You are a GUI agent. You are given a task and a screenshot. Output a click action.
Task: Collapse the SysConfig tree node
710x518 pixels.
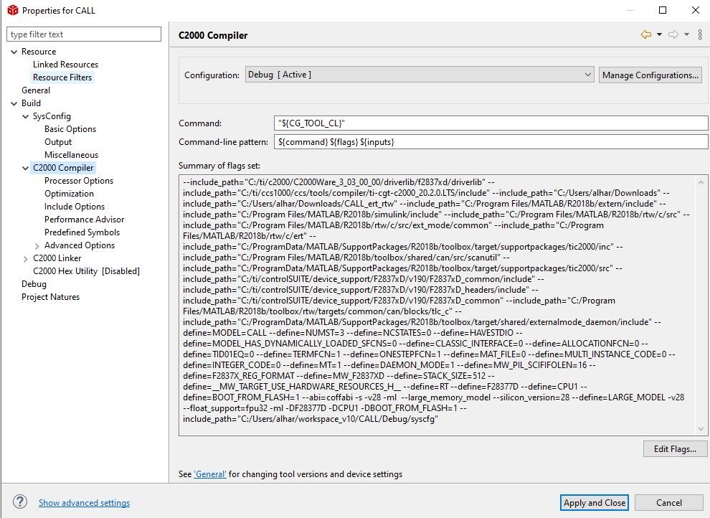point(25,117)
